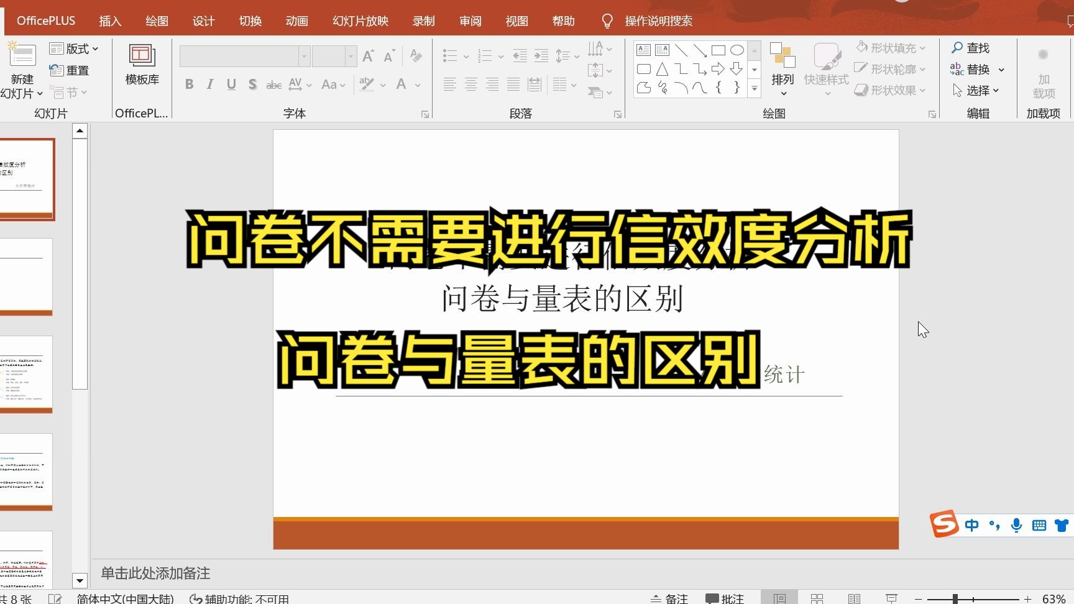Switch to the 动画 Animations tab
This screenshot has width=1074, height=604.
(x=296, y=21)
